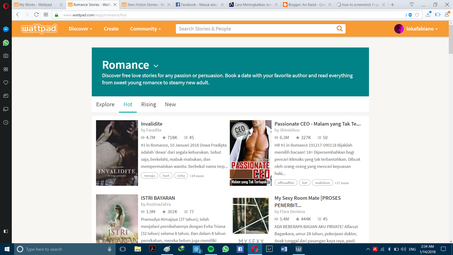Expand the Romance genre chevron
Viewport: 453px width, 255px height.
click(x=156, y=66)
